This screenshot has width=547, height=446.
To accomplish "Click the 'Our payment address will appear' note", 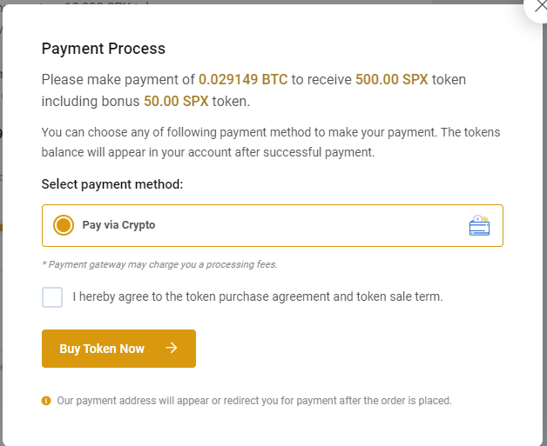I will (x=254, y=401).
